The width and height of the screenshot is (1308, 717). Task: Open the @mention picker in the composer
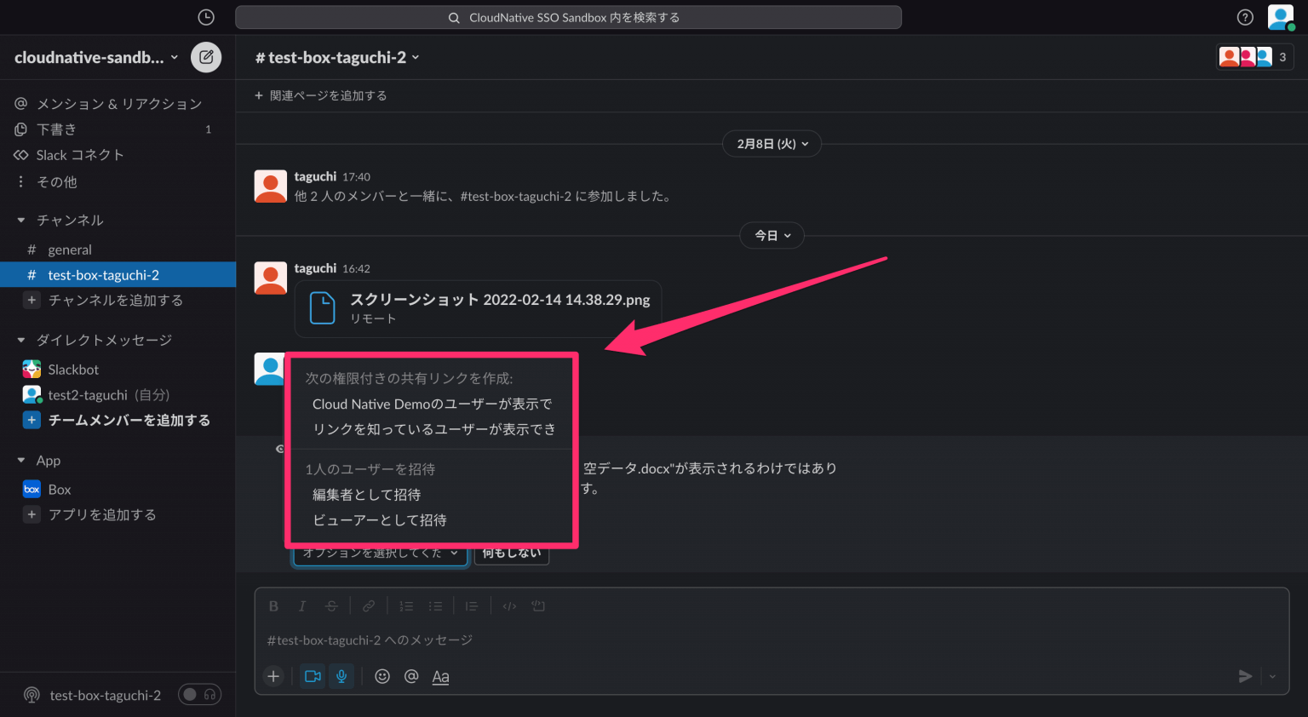pos(411,675)
